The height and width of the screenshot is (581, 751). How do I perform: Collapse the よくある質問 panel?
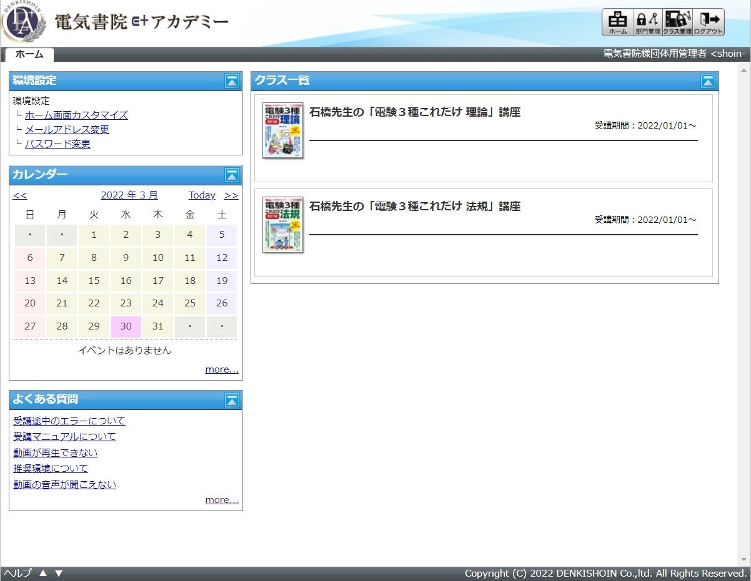(x=232, y=400)
